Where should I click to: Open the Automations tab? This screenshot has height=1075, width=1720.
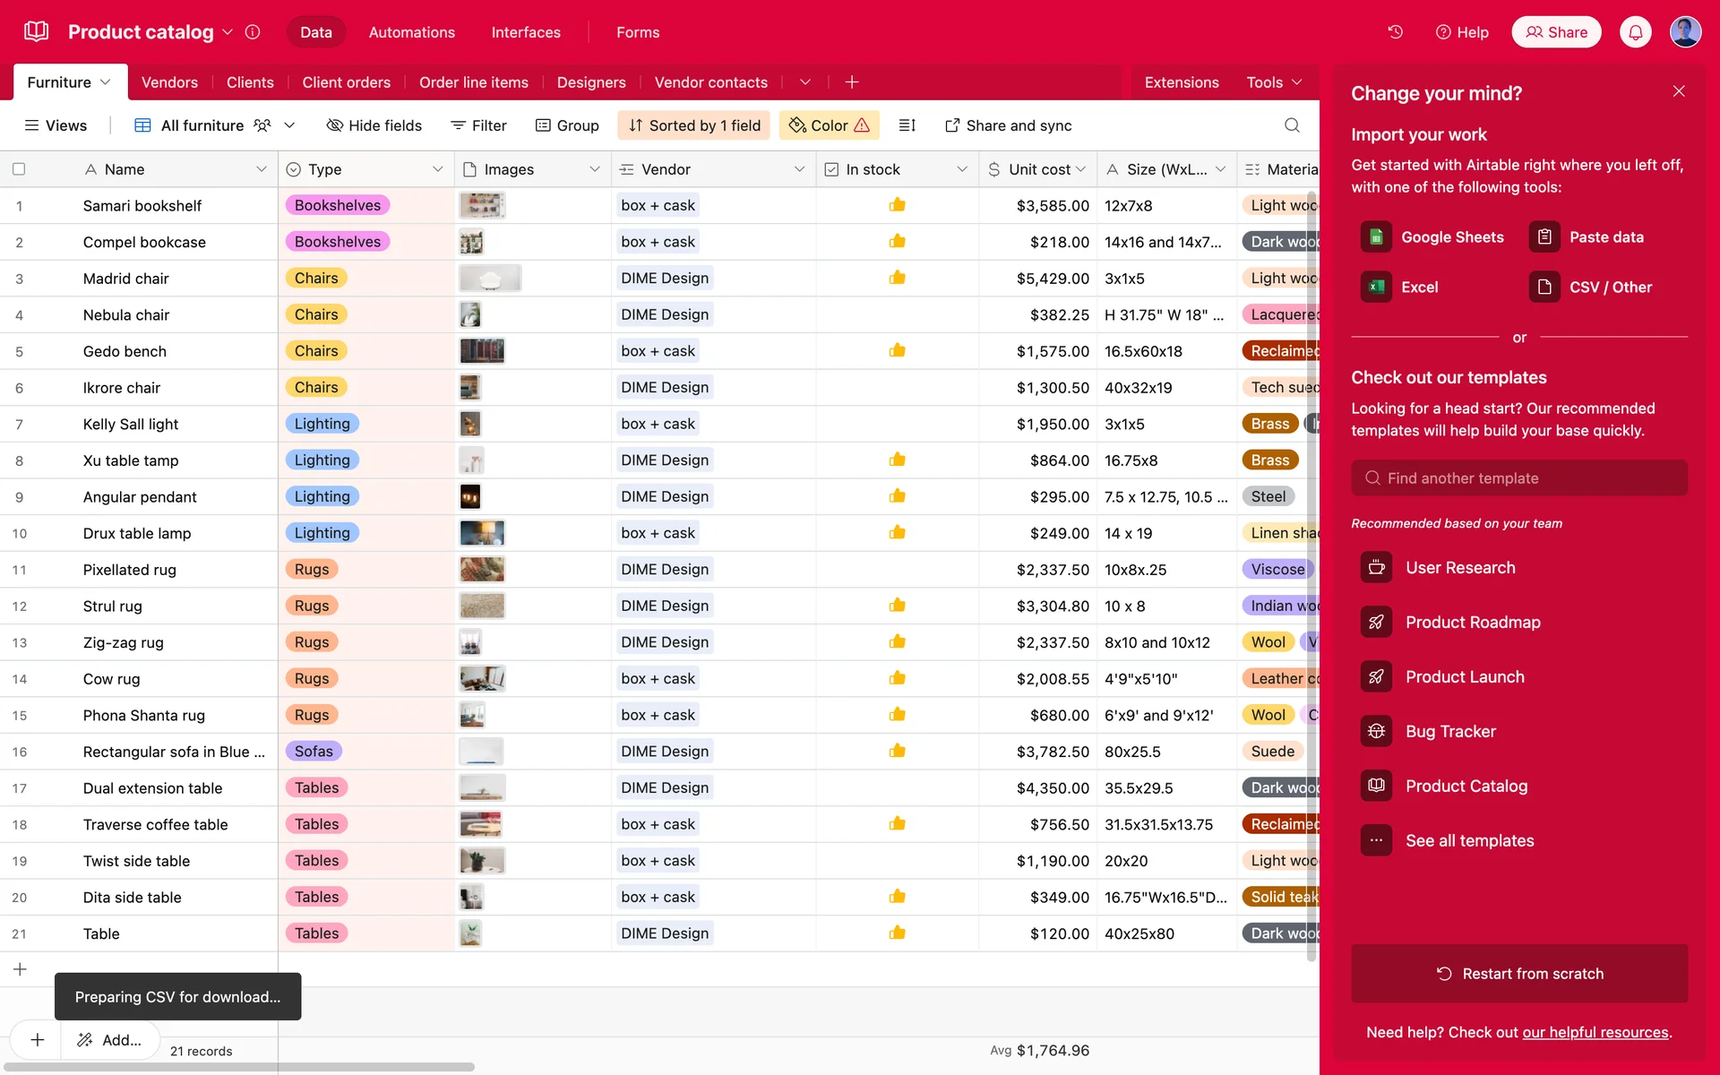(411, 32)
